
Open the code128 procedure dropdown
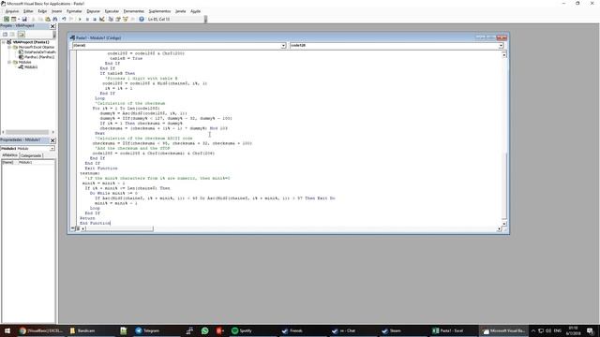click(x=501, y=46)
